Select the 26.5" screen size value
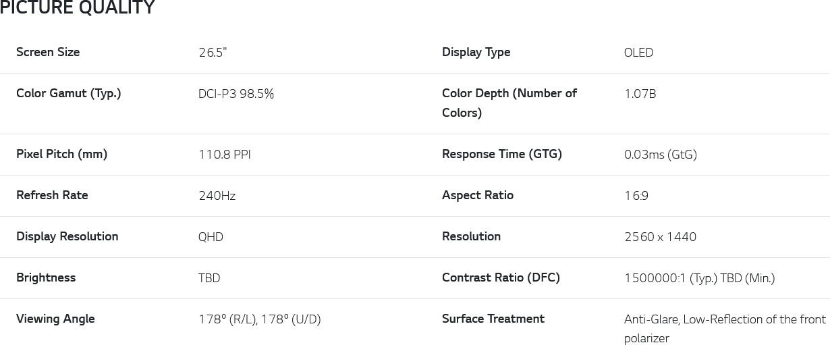830x345 pixels. coord(213,53)
